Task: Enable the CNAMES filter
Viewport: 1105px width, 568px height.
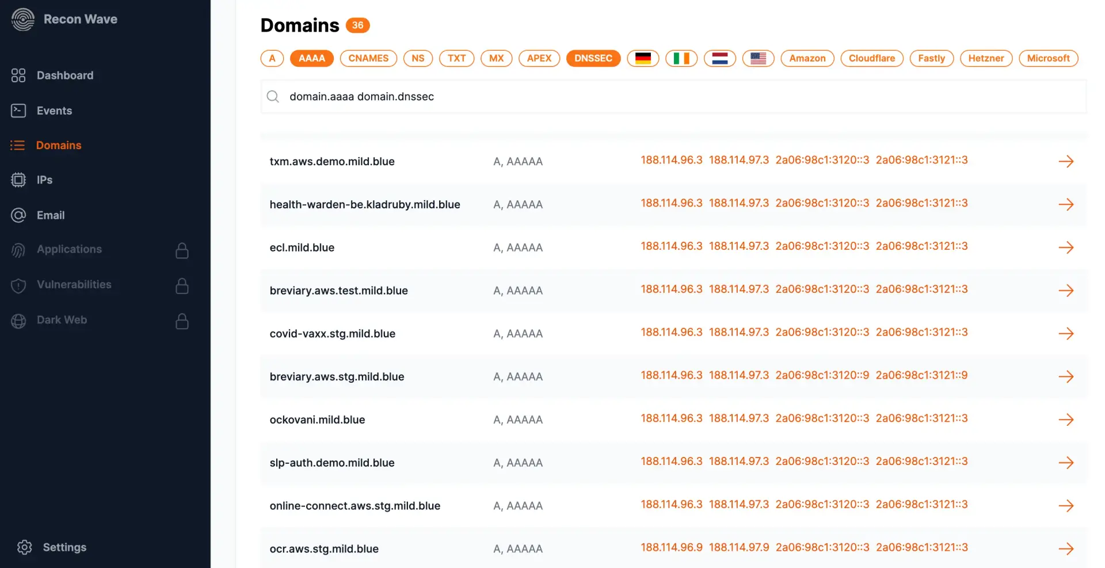Action: (x=368, y=58)
